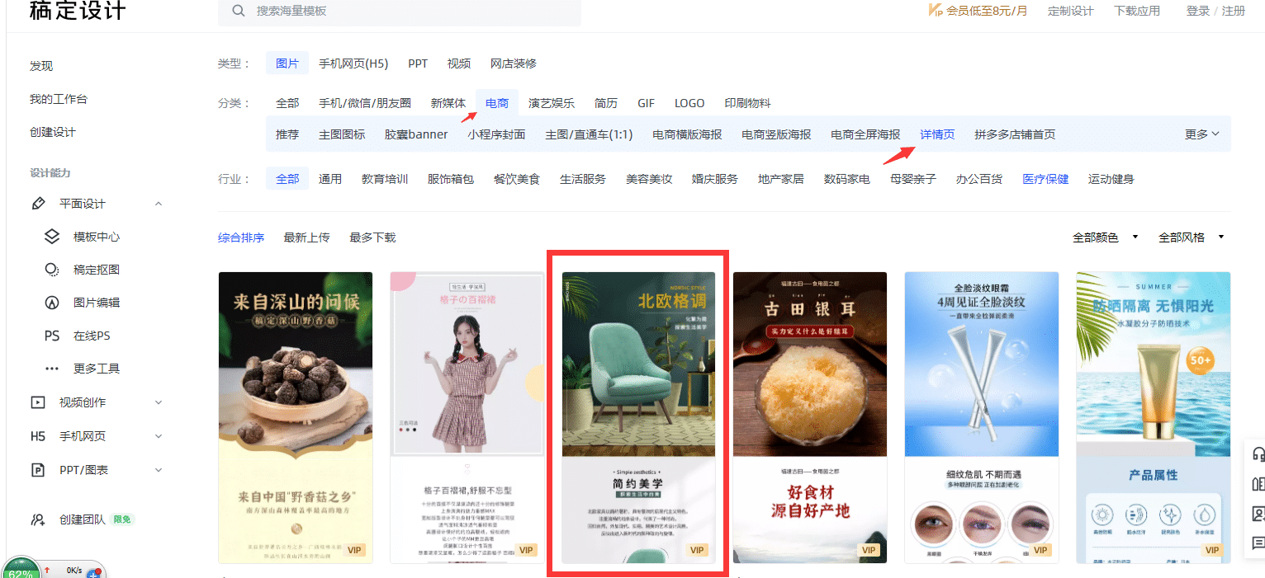Expand 更多 category dropdown
The width and height of the screenshot is (1265, 578).
coord(1202,134)
